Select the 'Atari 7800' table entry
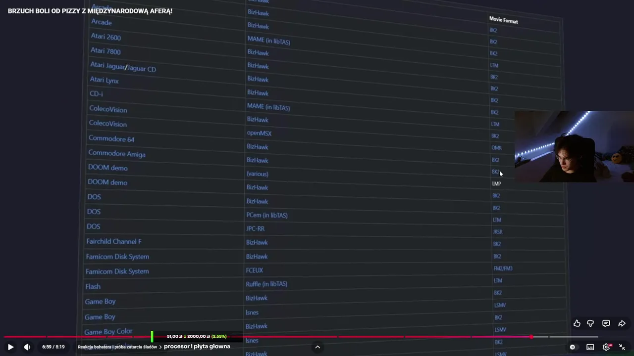 pos(105,51)
